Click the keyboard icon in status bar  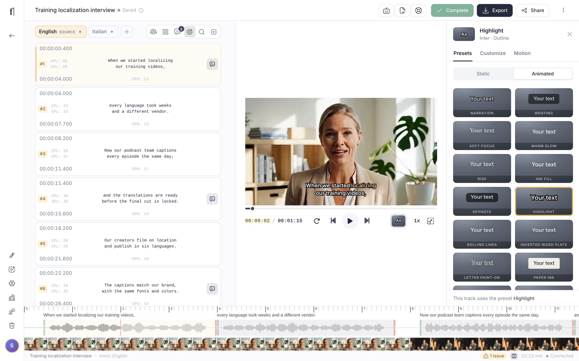514,356
